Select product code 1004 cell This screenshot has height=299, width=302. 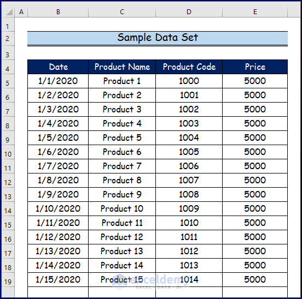click(189, 138)
